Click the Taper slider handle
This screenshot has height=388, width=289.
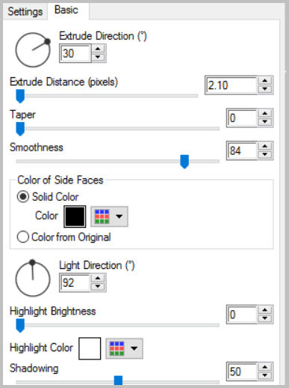point(20,129)
